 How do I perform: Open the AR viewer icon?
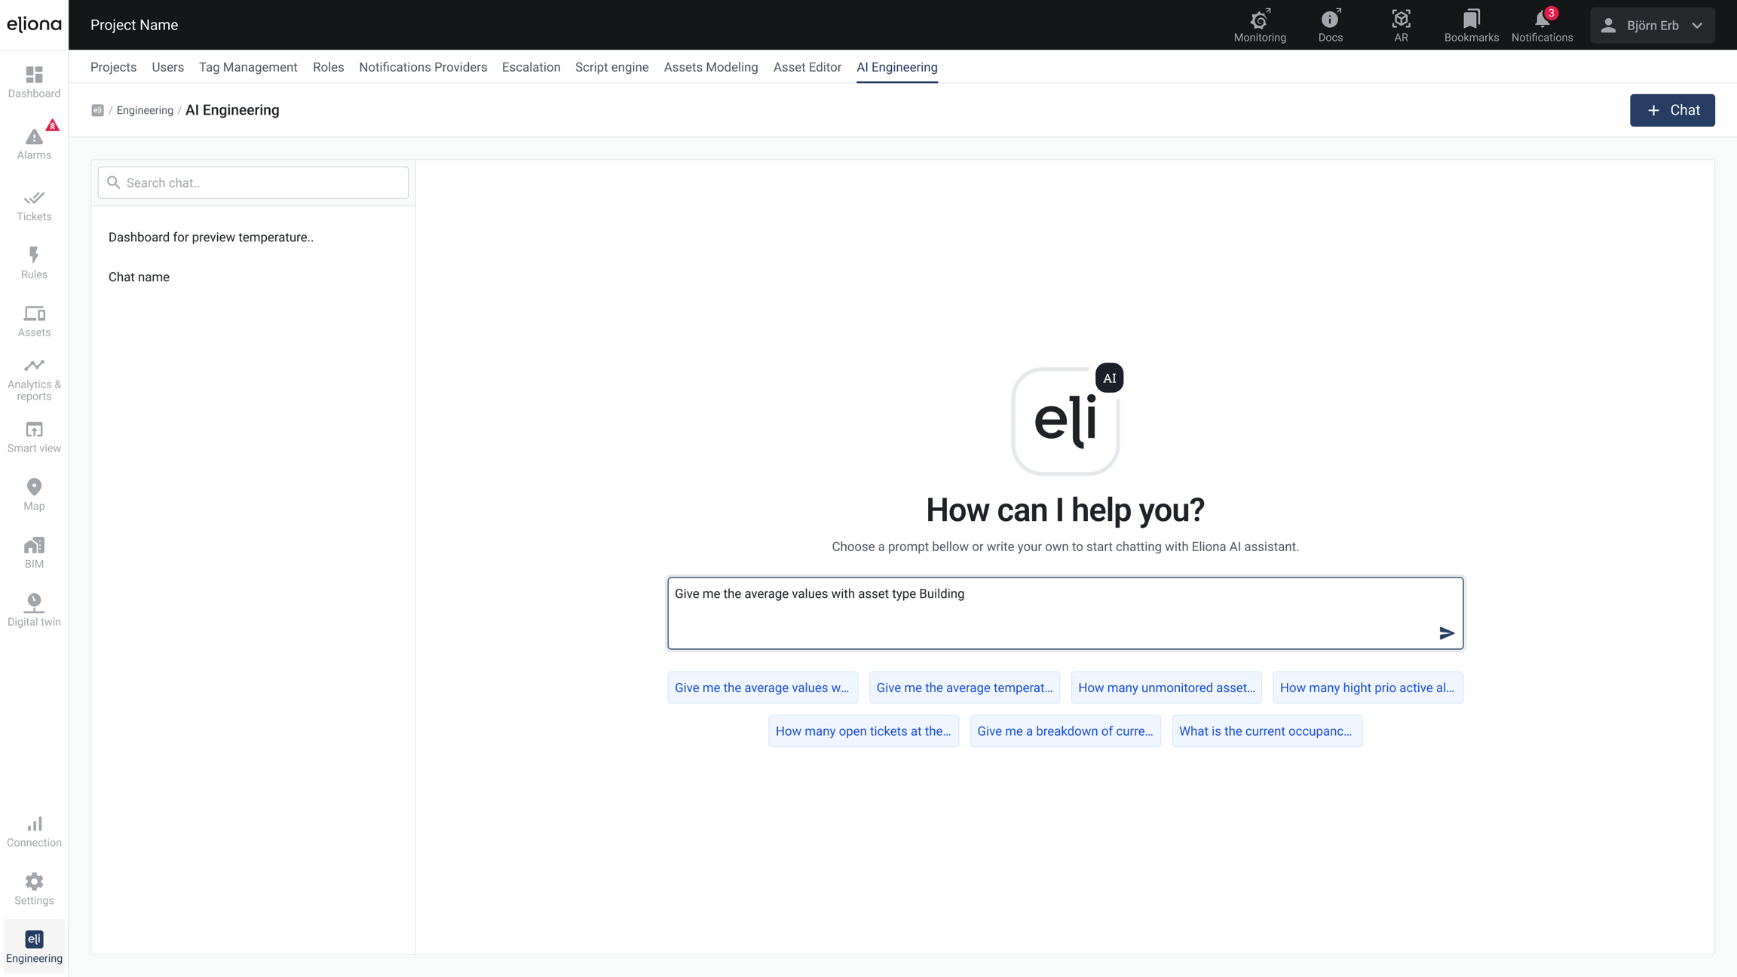1401,25
